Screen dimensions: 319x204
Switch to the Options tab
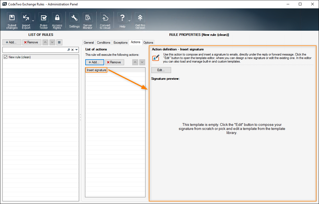(148, 43)
